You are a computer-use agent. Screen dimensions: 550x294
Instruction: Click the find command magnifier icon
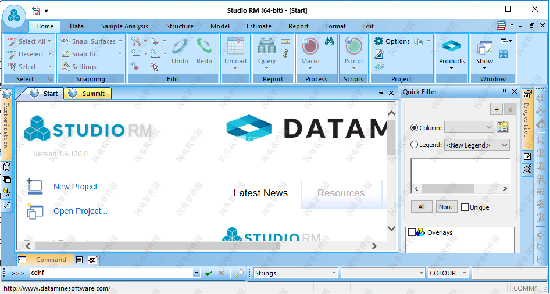(240, 273)
